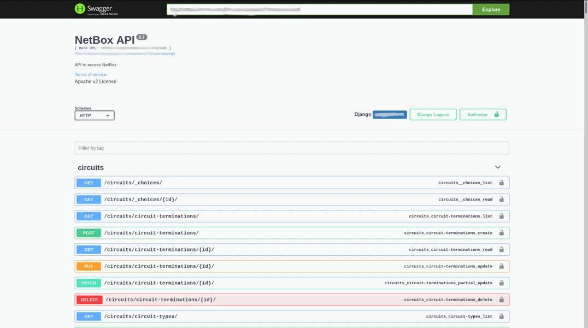Click the Explore button
588x328 pixels.
491,9
